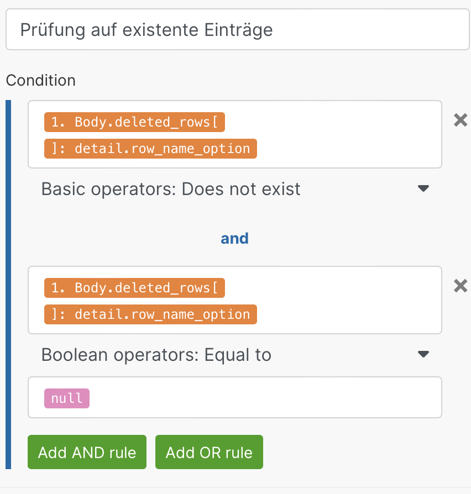Select 'Body.deleted_rows[' pill in first condition
This screenshot has height=494, width=471.
coord(134,122)
